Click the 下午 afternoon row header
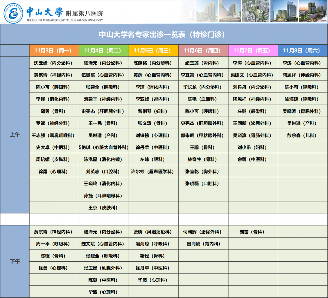 tap(15, 261)
